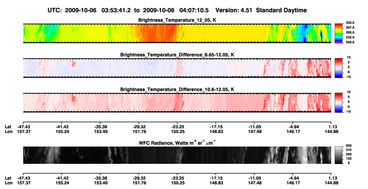Click the 1.13 / 144.88 tick beneath the 10.6-12.05 plot
368x189 pixels.
click(331, 129)
